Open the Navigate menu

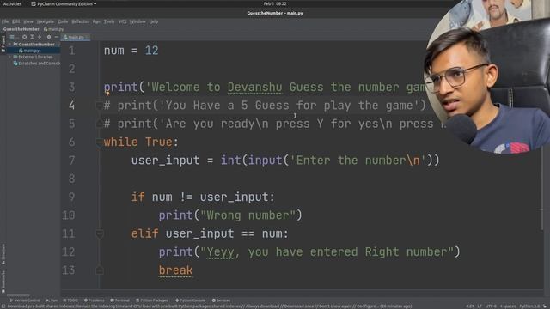coord(46,21)
